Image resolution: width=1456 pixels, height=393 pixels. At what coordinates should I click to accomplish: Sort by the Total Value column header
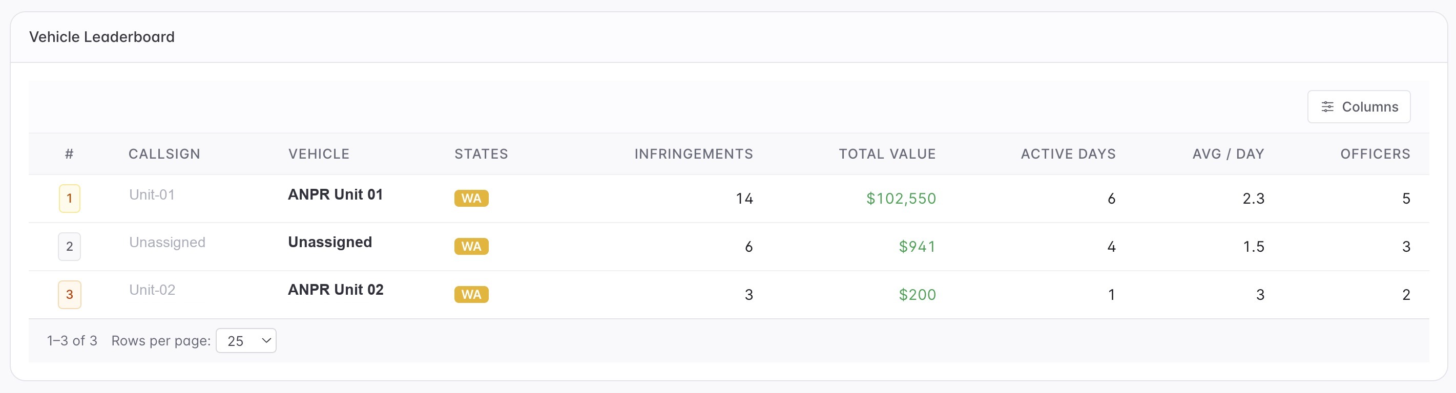pyautogui.click(x=887, y=154)
